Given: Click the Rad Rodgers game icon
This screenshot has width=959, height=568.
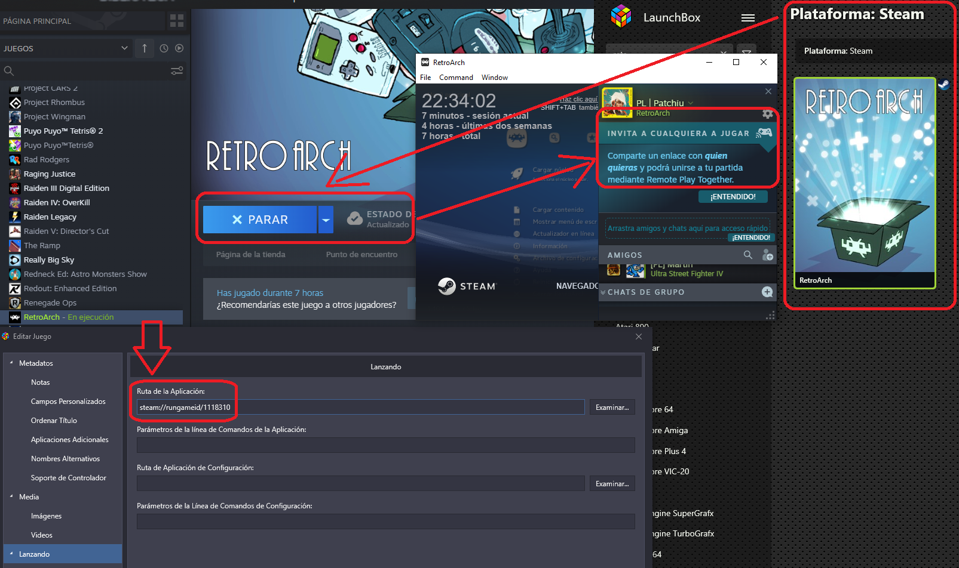Looking at the screenshot, I should click(x=15, y=160).
